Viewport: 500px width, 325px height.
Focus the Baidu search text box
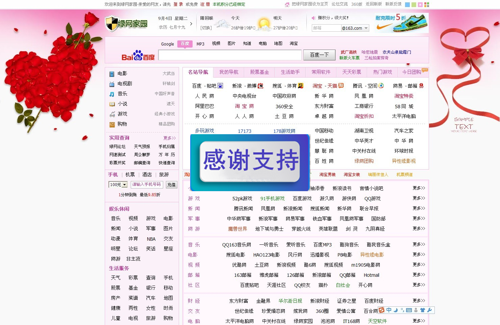[230, 55]
